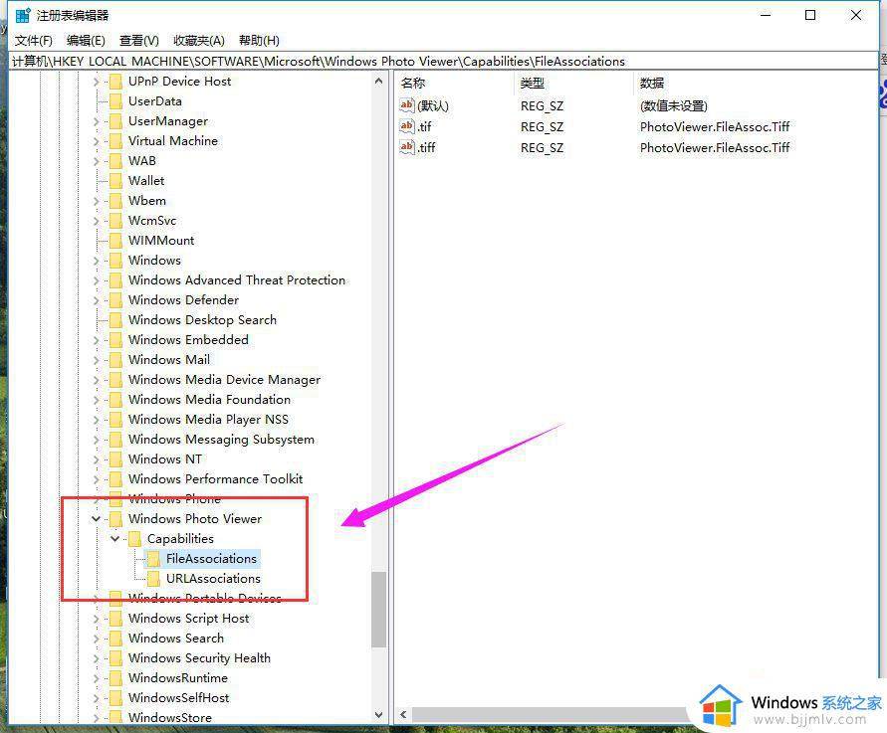Expand the Virtual Machine key

click(x=97, y=141)
